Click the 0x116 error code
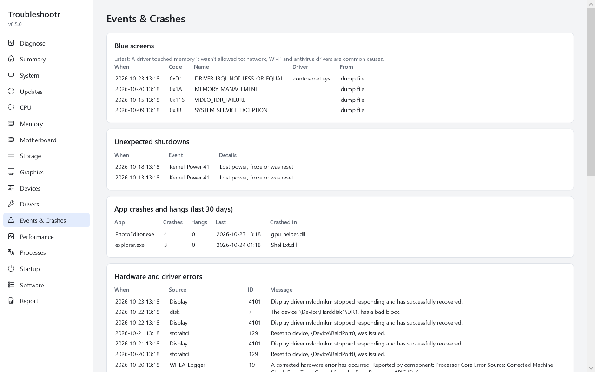This screenshot has width=595, height=372. pos(177,100)
